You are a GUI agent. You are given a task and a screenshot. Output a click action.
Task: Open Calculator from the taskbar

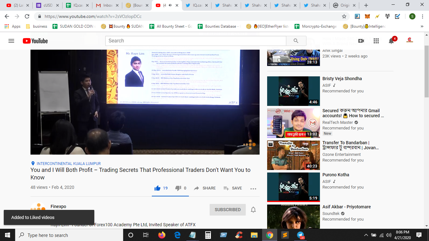click(208, 235)
